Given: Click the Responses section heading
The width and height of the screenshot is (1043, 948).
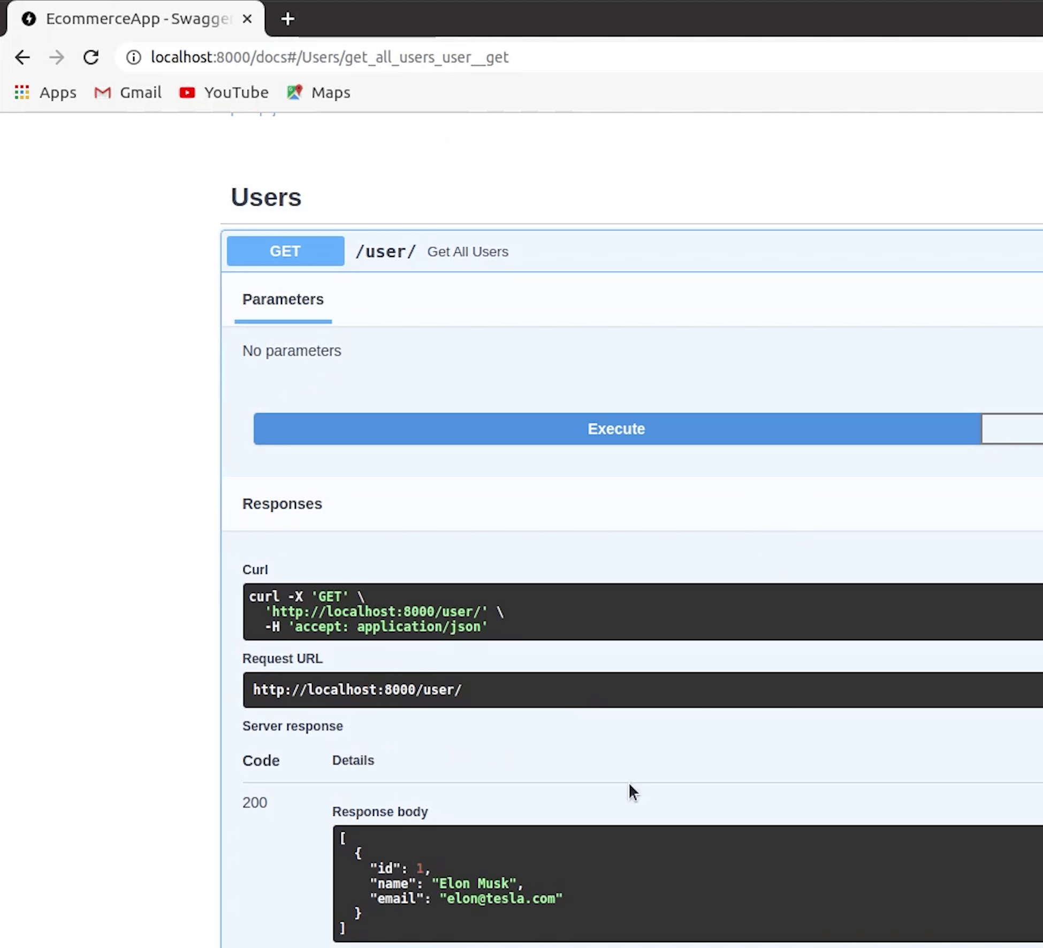Looking at the screenshot, I should pyautogui.click(x=281, y=504).
